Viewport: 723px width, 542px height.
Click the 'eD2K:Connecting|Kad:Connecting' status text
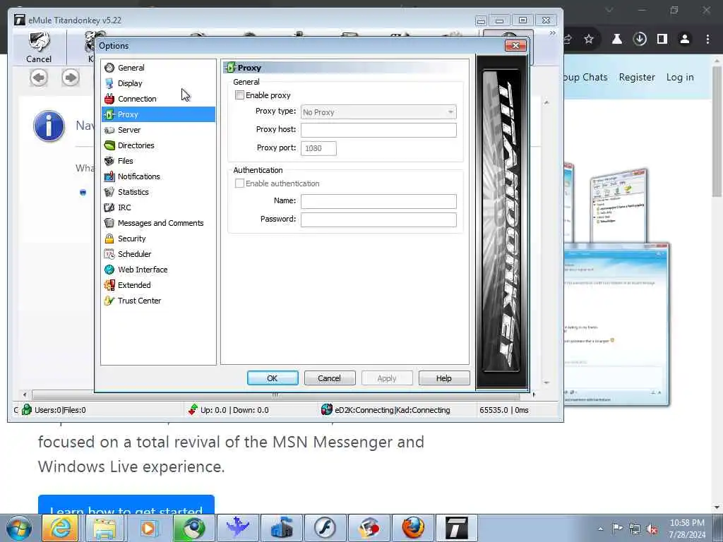(393, 410)
